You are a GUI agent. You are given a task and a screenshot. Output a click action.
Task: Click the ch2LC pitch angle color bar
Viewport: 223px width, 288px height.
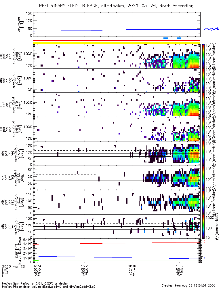tap(203, 202)
